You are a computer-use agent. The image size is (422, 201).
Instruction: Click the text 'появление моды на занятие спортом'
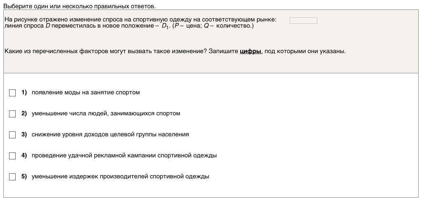(86, 93)
